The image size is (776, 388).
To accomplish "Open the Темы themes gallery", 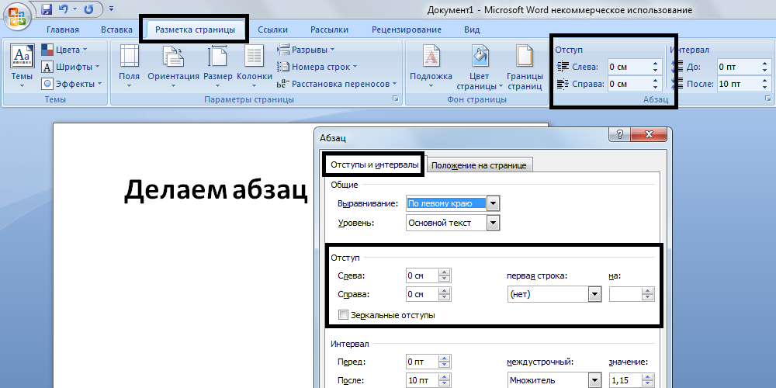I will pyautogui.click(x=23, y=66).
